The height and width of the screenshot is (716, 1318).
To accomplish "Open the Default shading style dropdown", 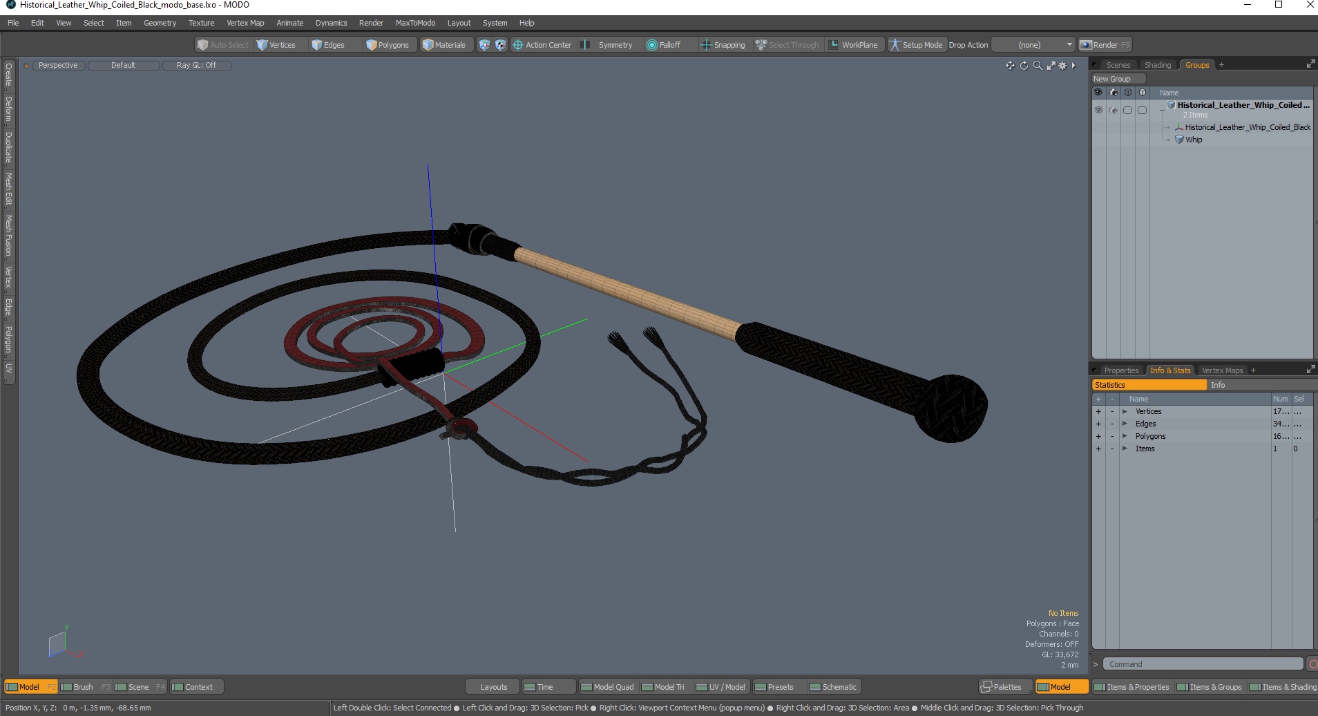I will [x=124, y=66].
